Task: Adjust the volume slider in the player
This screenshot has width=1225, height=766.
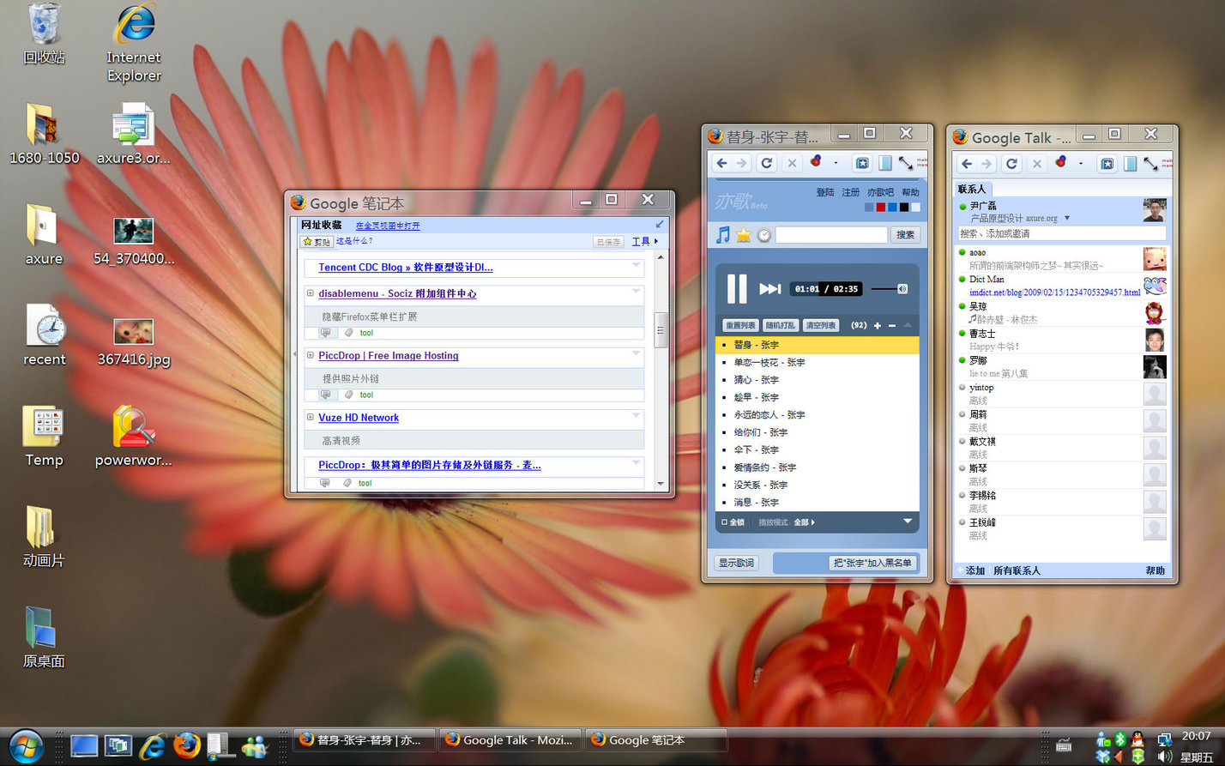Action: pos(890,289)
